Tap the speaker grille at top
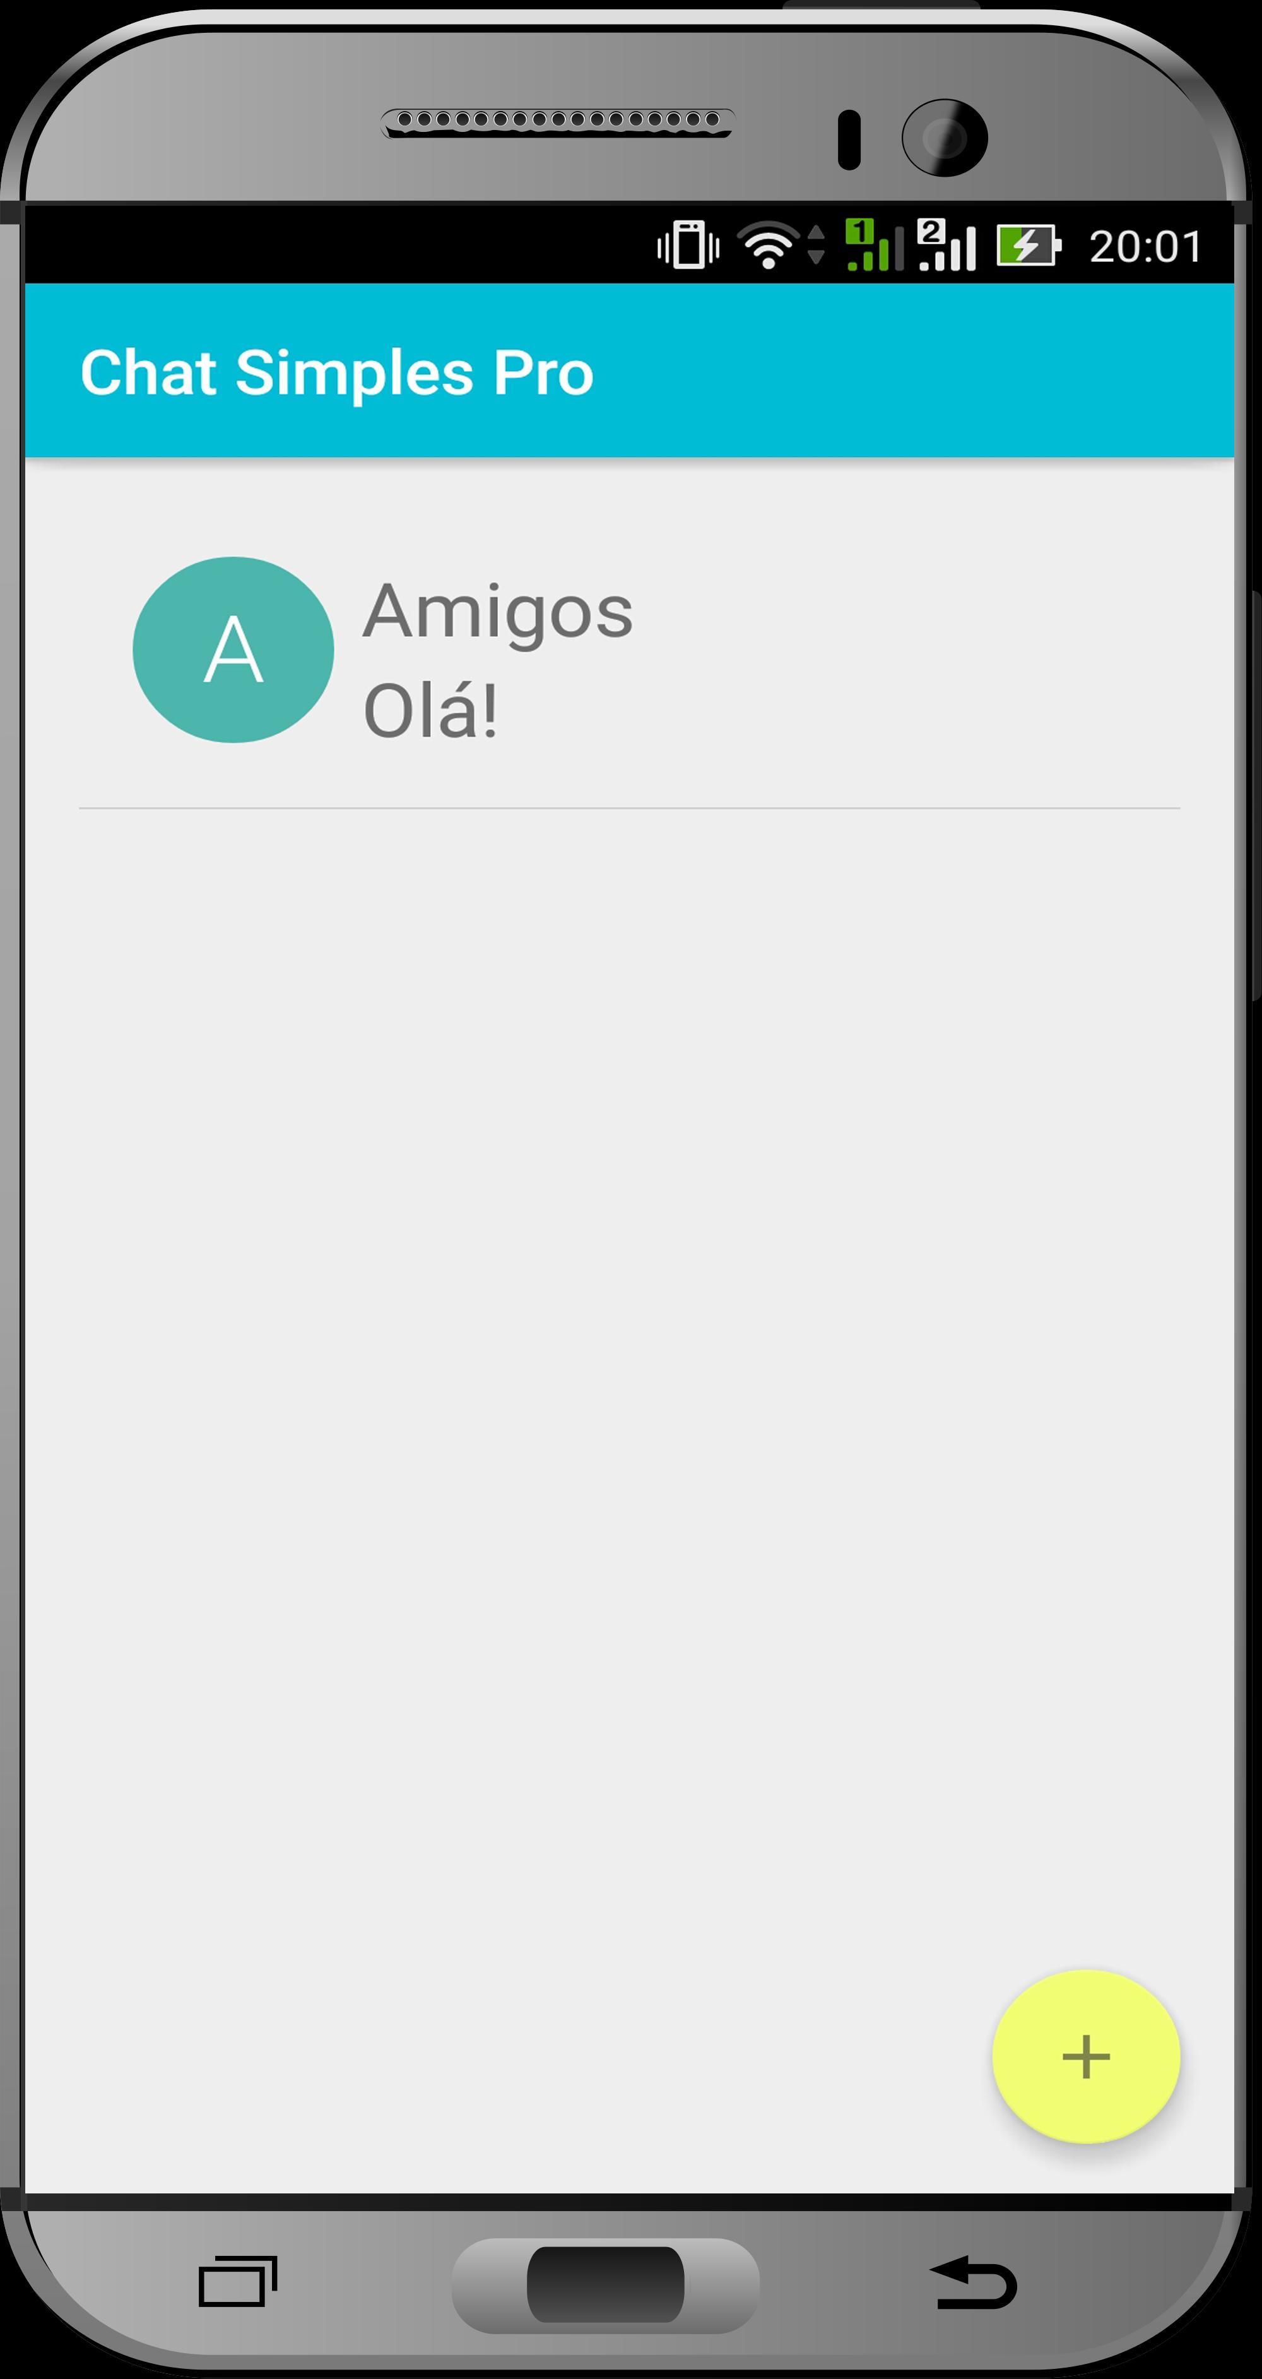 pyautogui.click(x=558, y=122)
